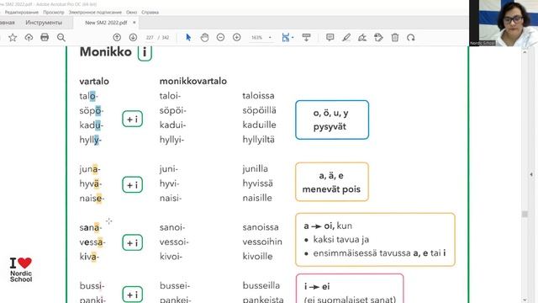538x303 pixels.
Task: Click the stamp tool icon
Action: pos(378,37)
